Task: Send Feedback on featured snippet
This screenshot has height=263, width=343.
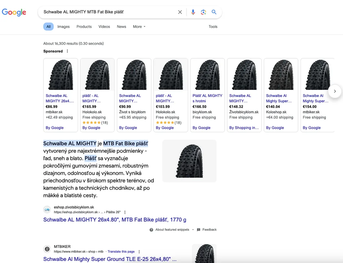Action: [209, 230]
